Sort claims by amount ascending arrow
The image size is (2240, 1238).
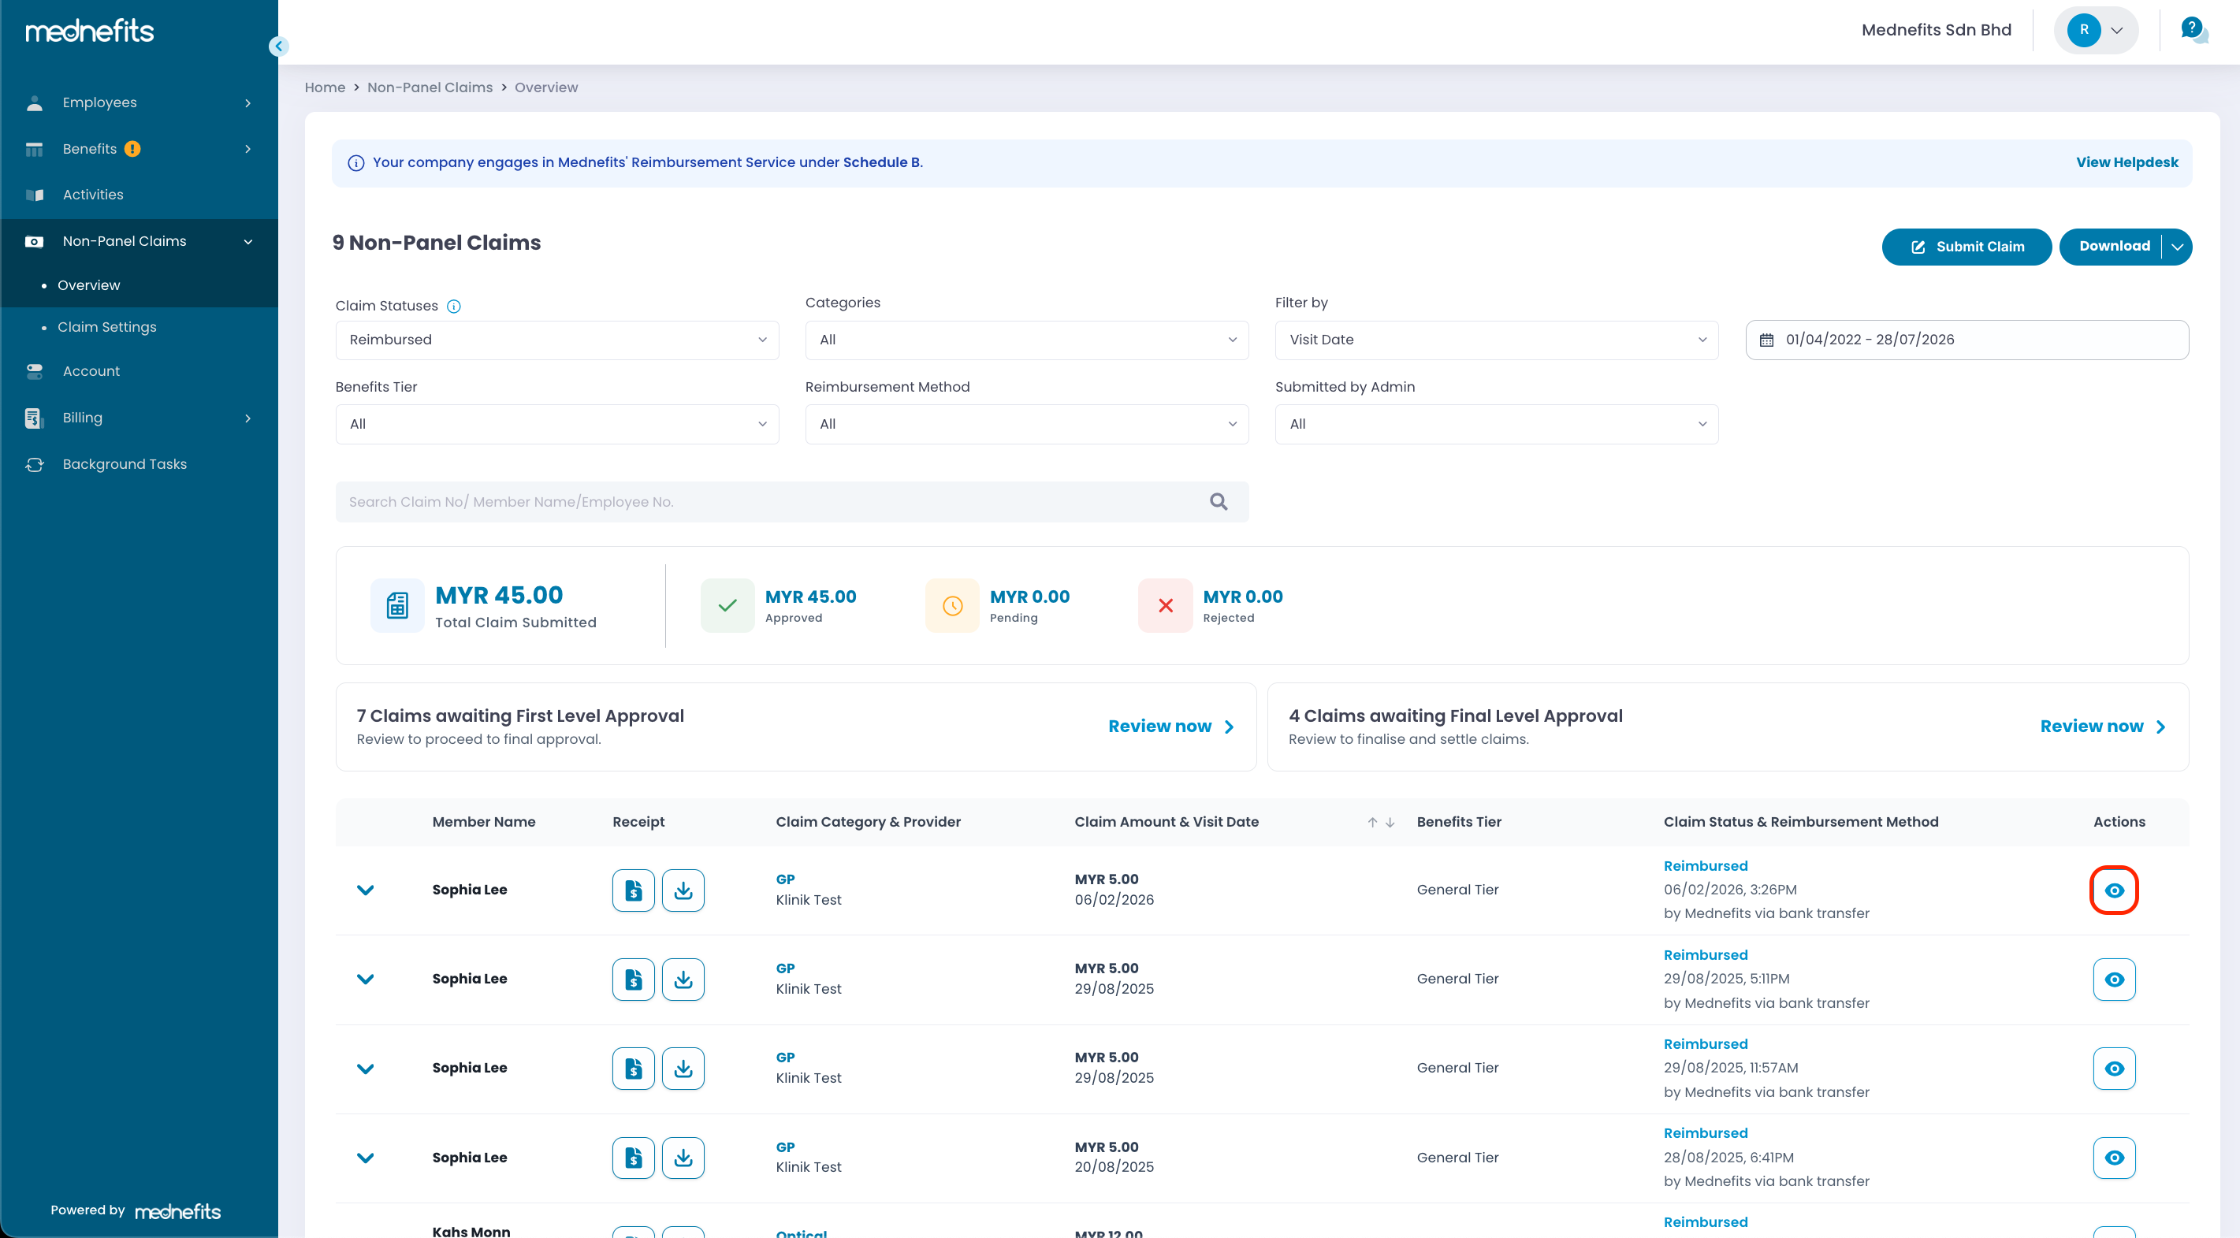click(1372, 823)
